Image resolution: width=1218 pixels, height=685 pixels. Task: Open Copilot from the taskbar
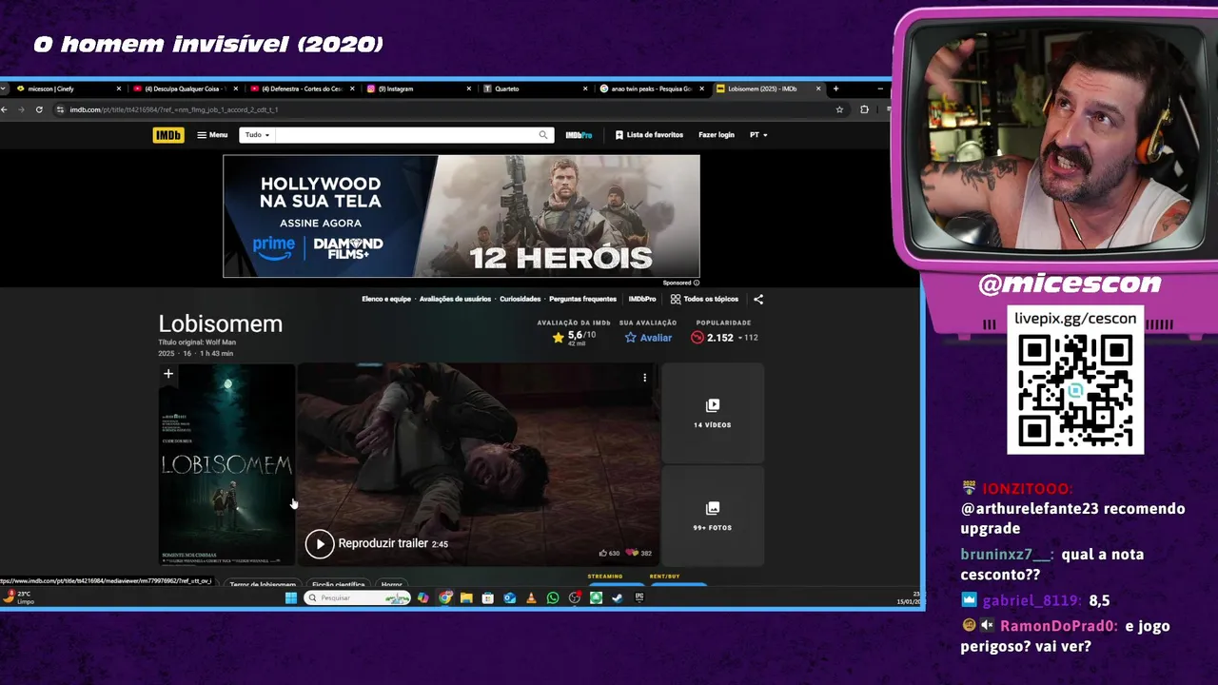click(x=422, y=597)
